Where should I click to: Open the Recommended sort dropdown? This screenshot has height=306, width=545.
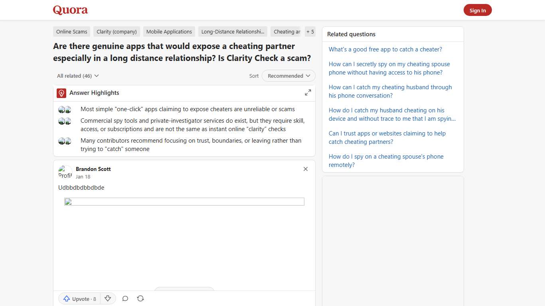pyautogui.click(x=288, y=76)
